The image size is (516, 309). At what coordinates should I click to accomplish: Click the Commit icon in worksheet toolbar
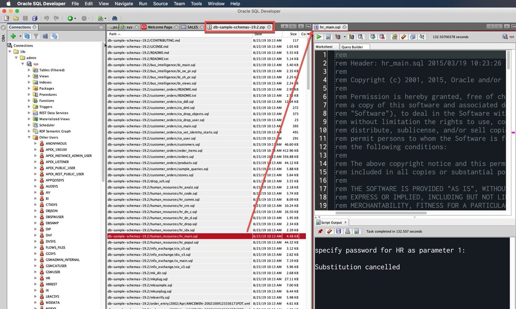(373, 37)
